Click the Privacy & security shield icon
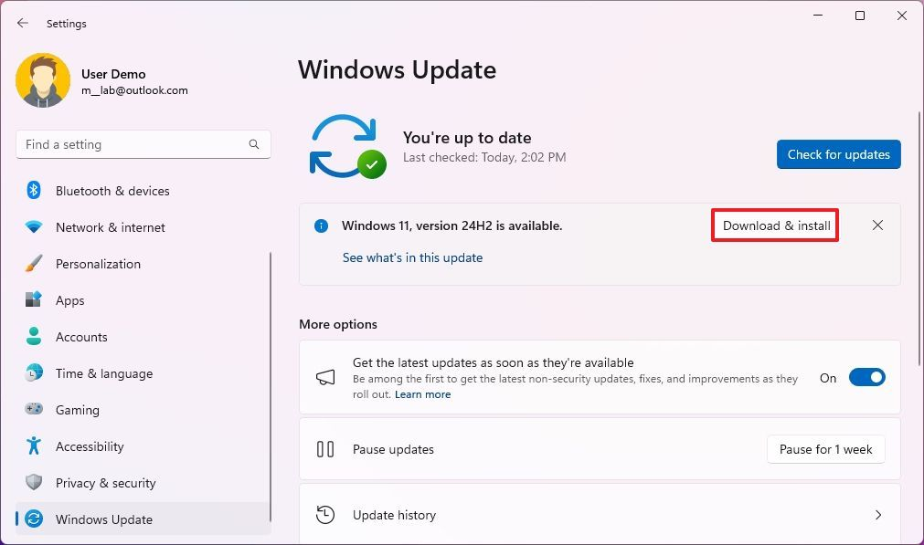Image resolution: width=924 pixels, height=545 pixels. (34, 482)
